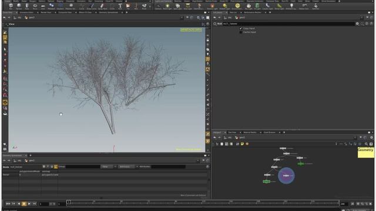Switch to the Tree View tab
The height and width of the screenshot is (211, 376).
pos(232,132)
